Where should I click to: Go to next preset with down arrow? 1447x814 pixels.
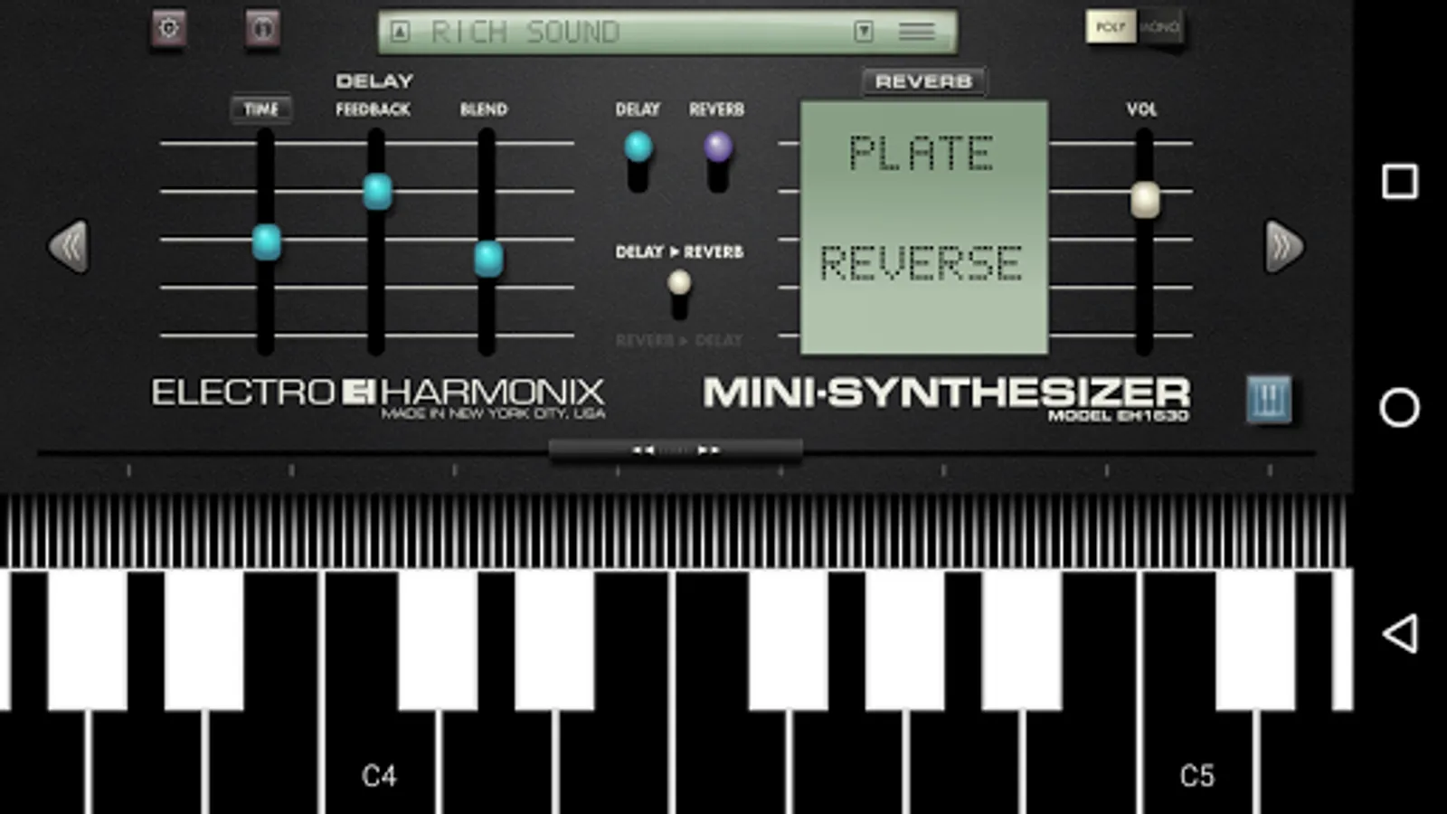[864, 33]
